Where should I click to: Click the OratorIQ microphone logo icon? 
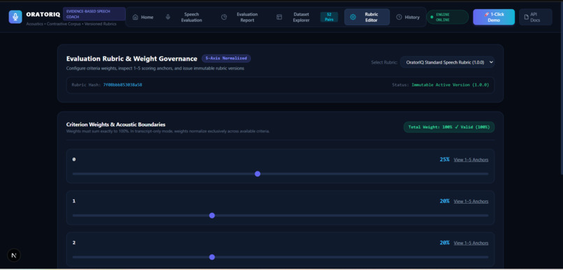click(x=15, y=17)
